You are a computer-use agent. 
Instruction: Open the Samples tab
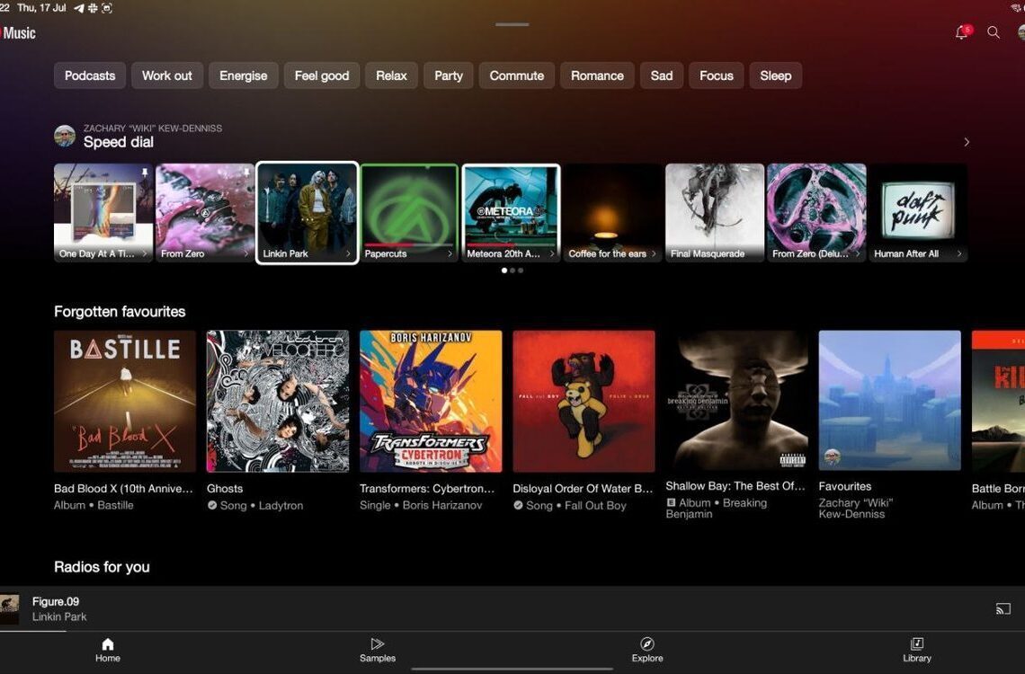point(378,651)
